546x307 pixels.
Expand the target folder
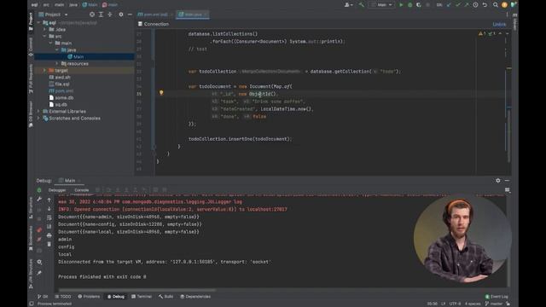[45, 70]
